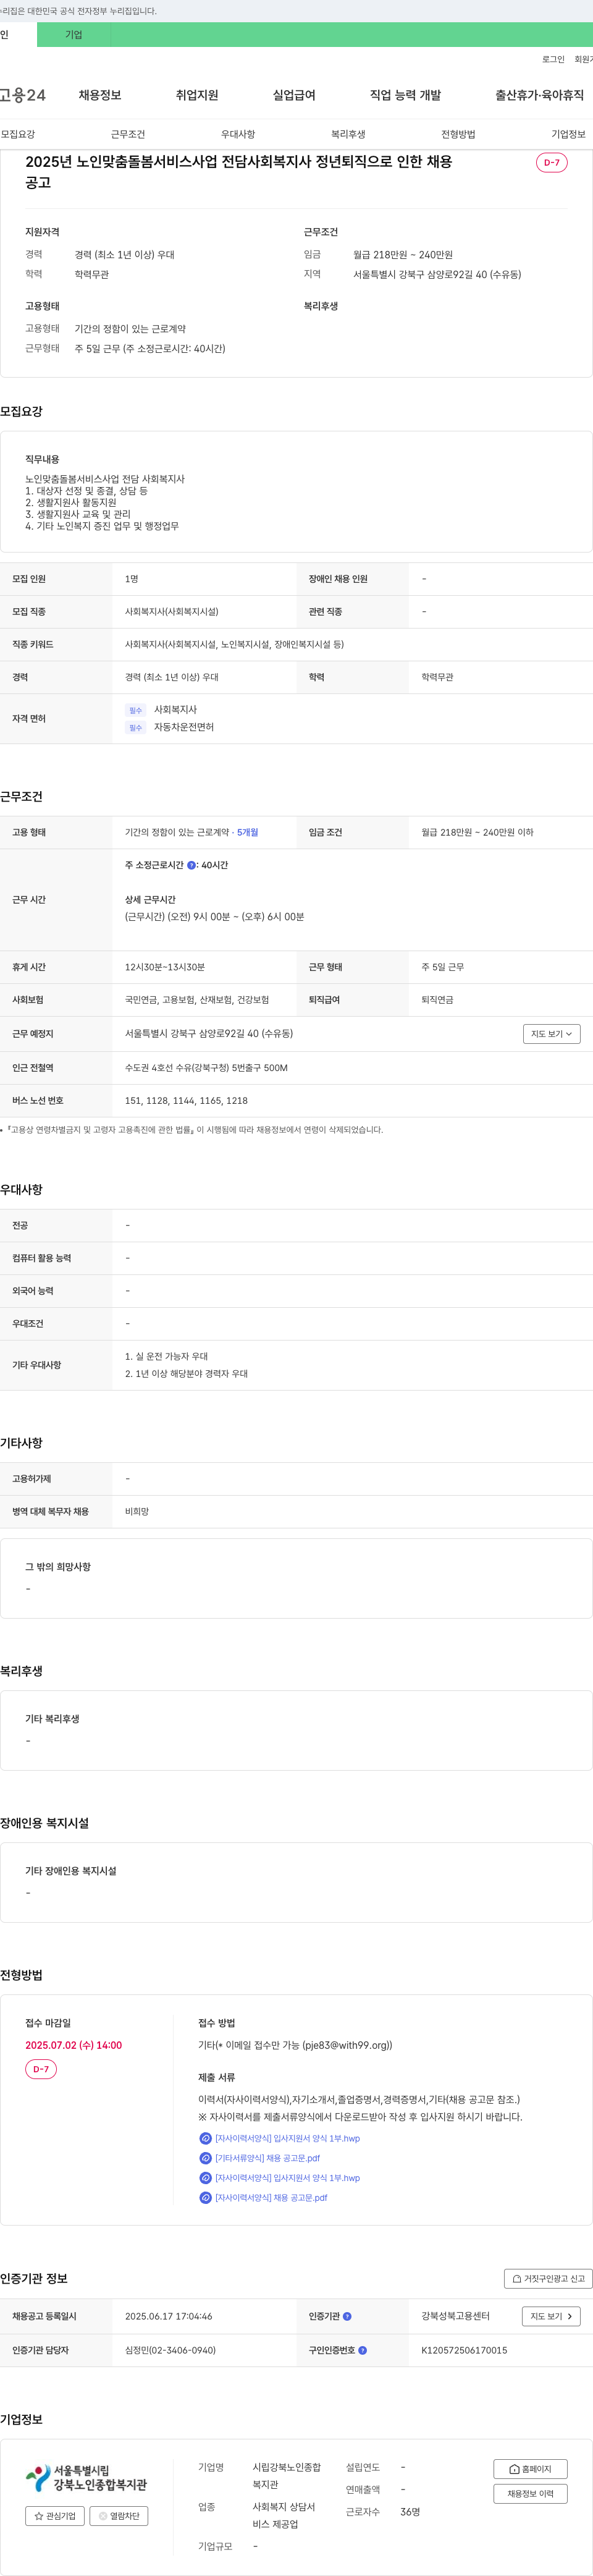593x2576 pixels.
Task: Click the 국민연금, 고용보험, 산재보험, 건강보험 text
Action: 197,1000
